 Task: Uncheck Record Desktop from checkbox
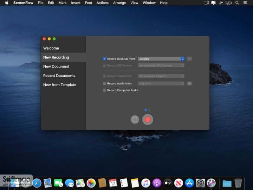tap(104, 59)
